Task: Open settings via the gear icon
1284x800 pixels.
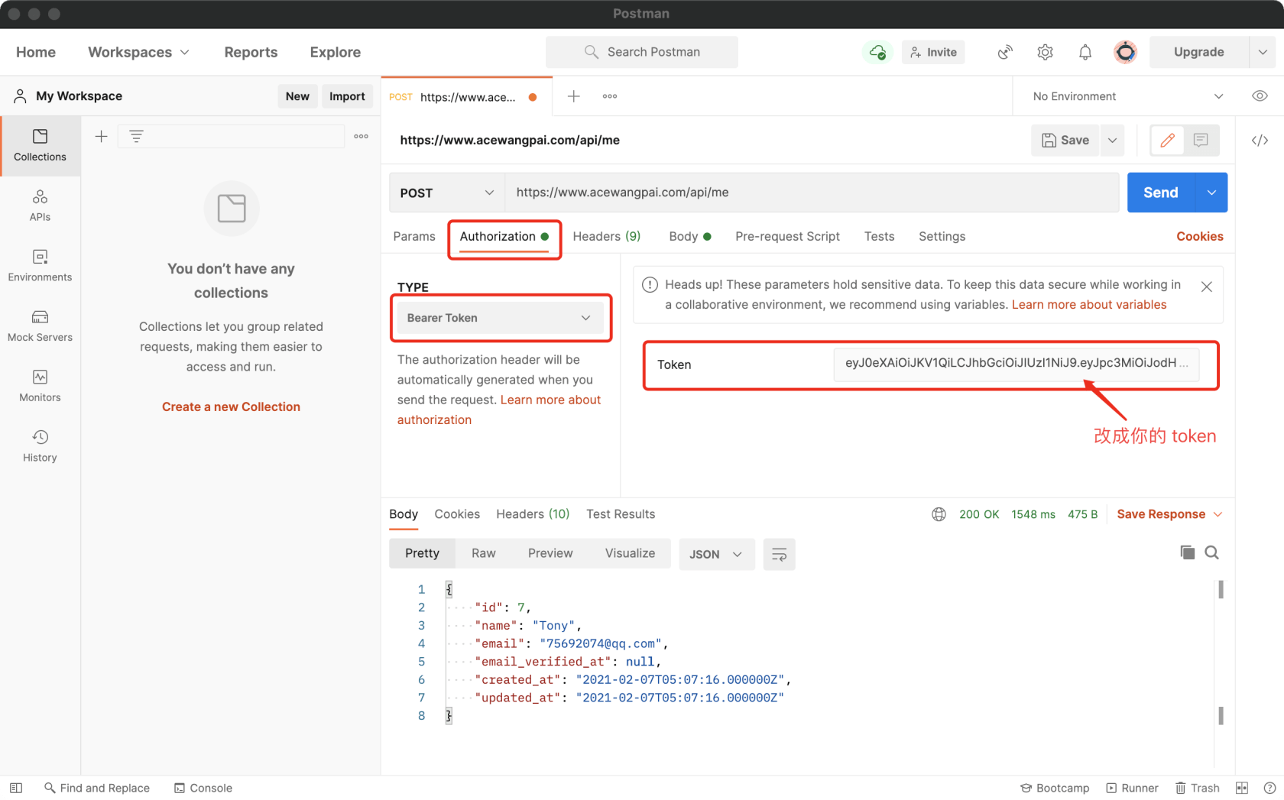Action: [1045, 52]
